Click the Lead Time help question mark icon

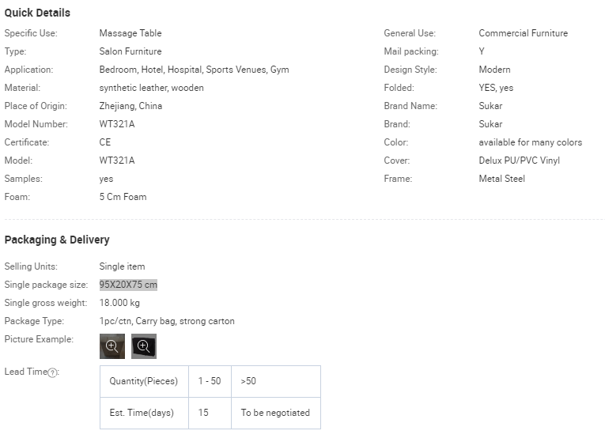point(52,372)
